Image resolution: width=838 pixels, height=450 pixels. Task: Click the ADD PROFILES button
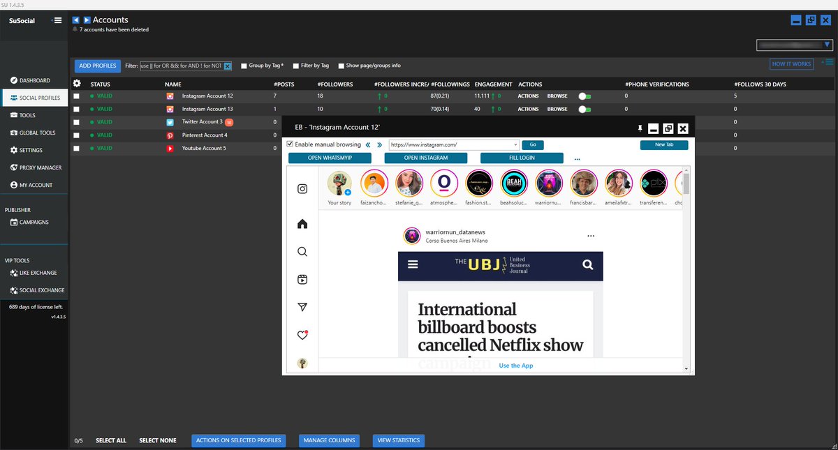(x=97, y=66)
